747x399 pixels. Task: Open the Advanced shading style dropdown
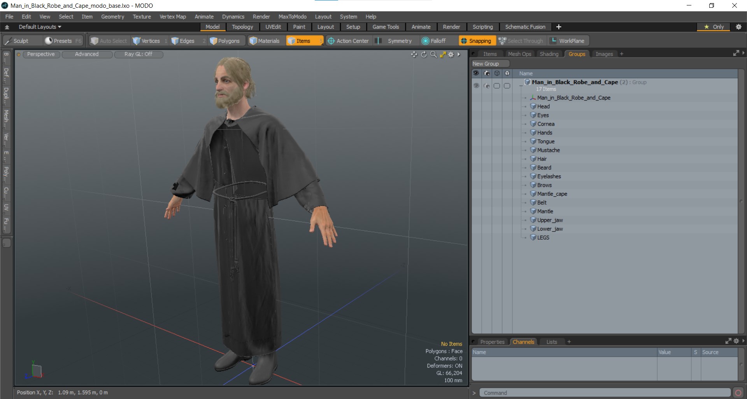(87, 54)
